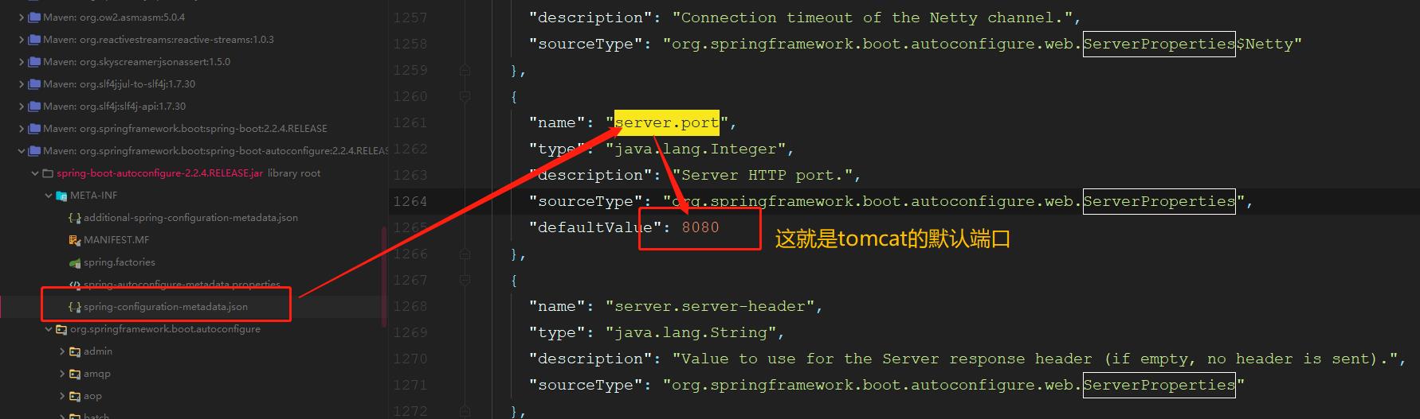Click the META-INF folder icon
Screen dimensions: 1420x419
61,195
